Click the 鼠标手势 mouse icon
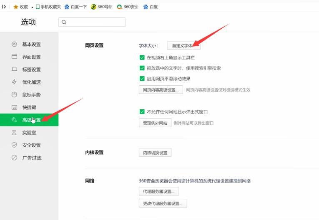This screenshot has width=319, height=220. (x=14, y=94)
